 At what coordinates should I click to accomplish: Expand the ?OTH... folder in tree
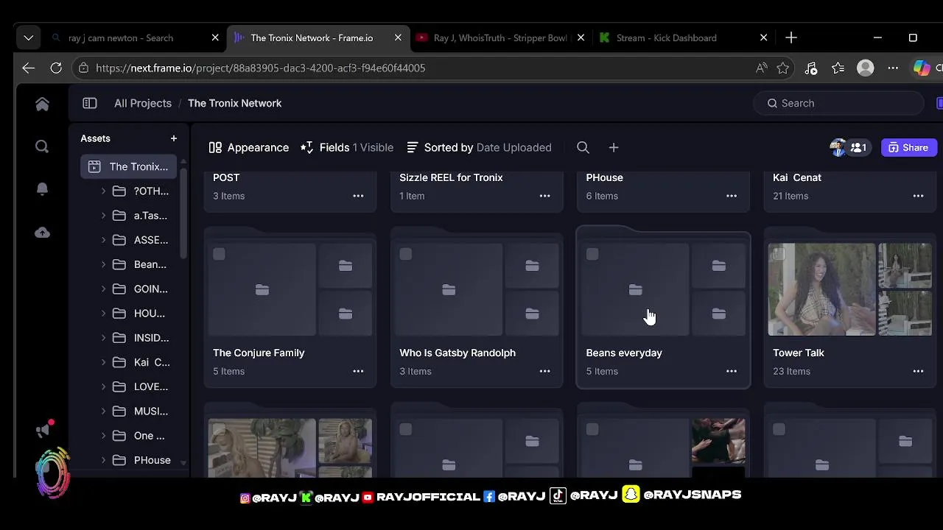pos(103,191)
